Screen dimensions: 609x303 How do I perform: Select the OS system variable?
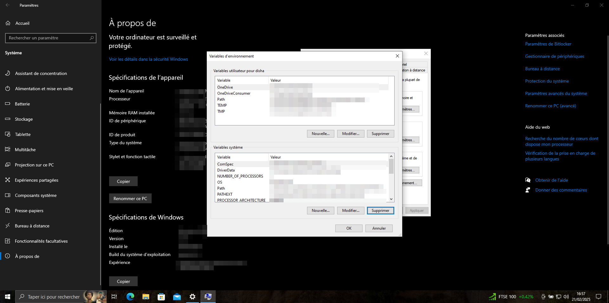tap(302, 182)
